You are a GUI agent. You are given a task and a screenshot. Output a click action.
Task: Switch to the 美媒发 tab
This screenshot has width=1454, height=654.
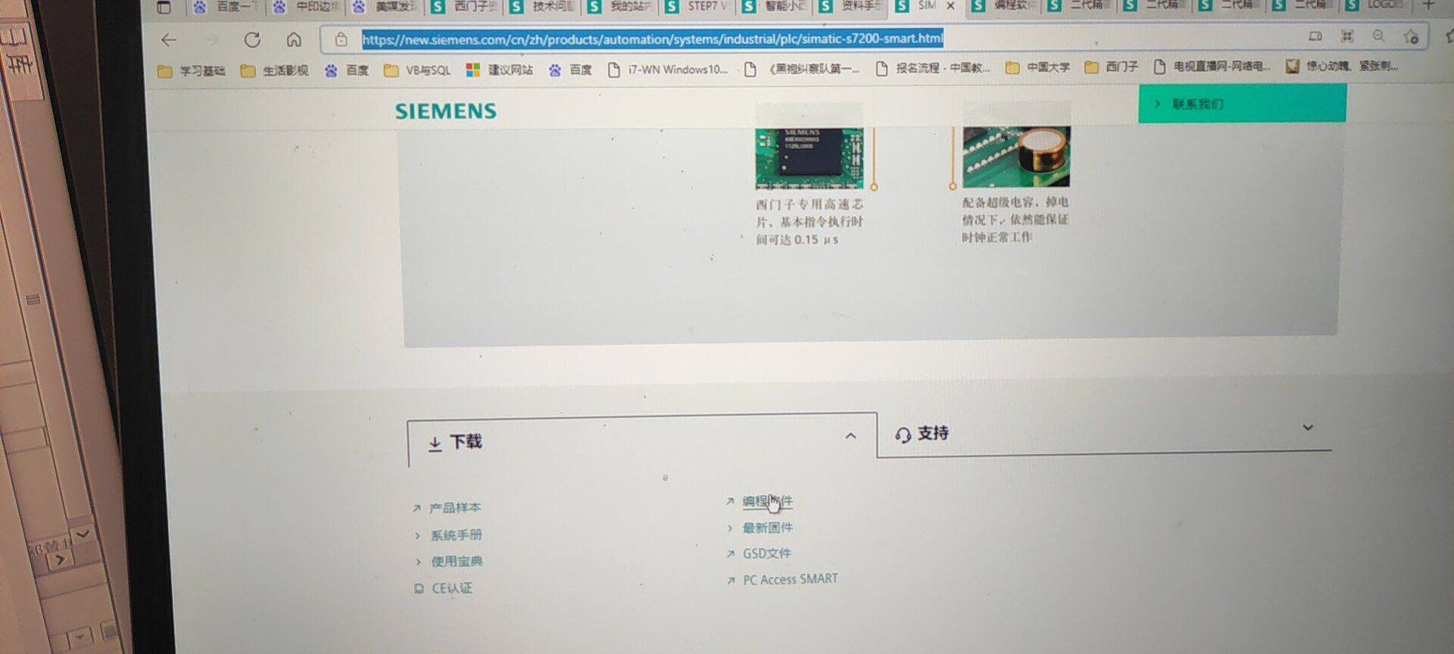coord(385,7)
